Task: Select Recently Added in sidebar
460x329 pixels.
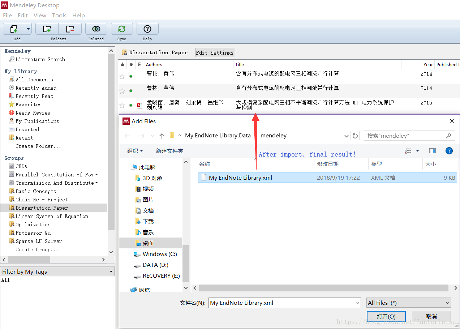Action: click(x=36, y=88)
